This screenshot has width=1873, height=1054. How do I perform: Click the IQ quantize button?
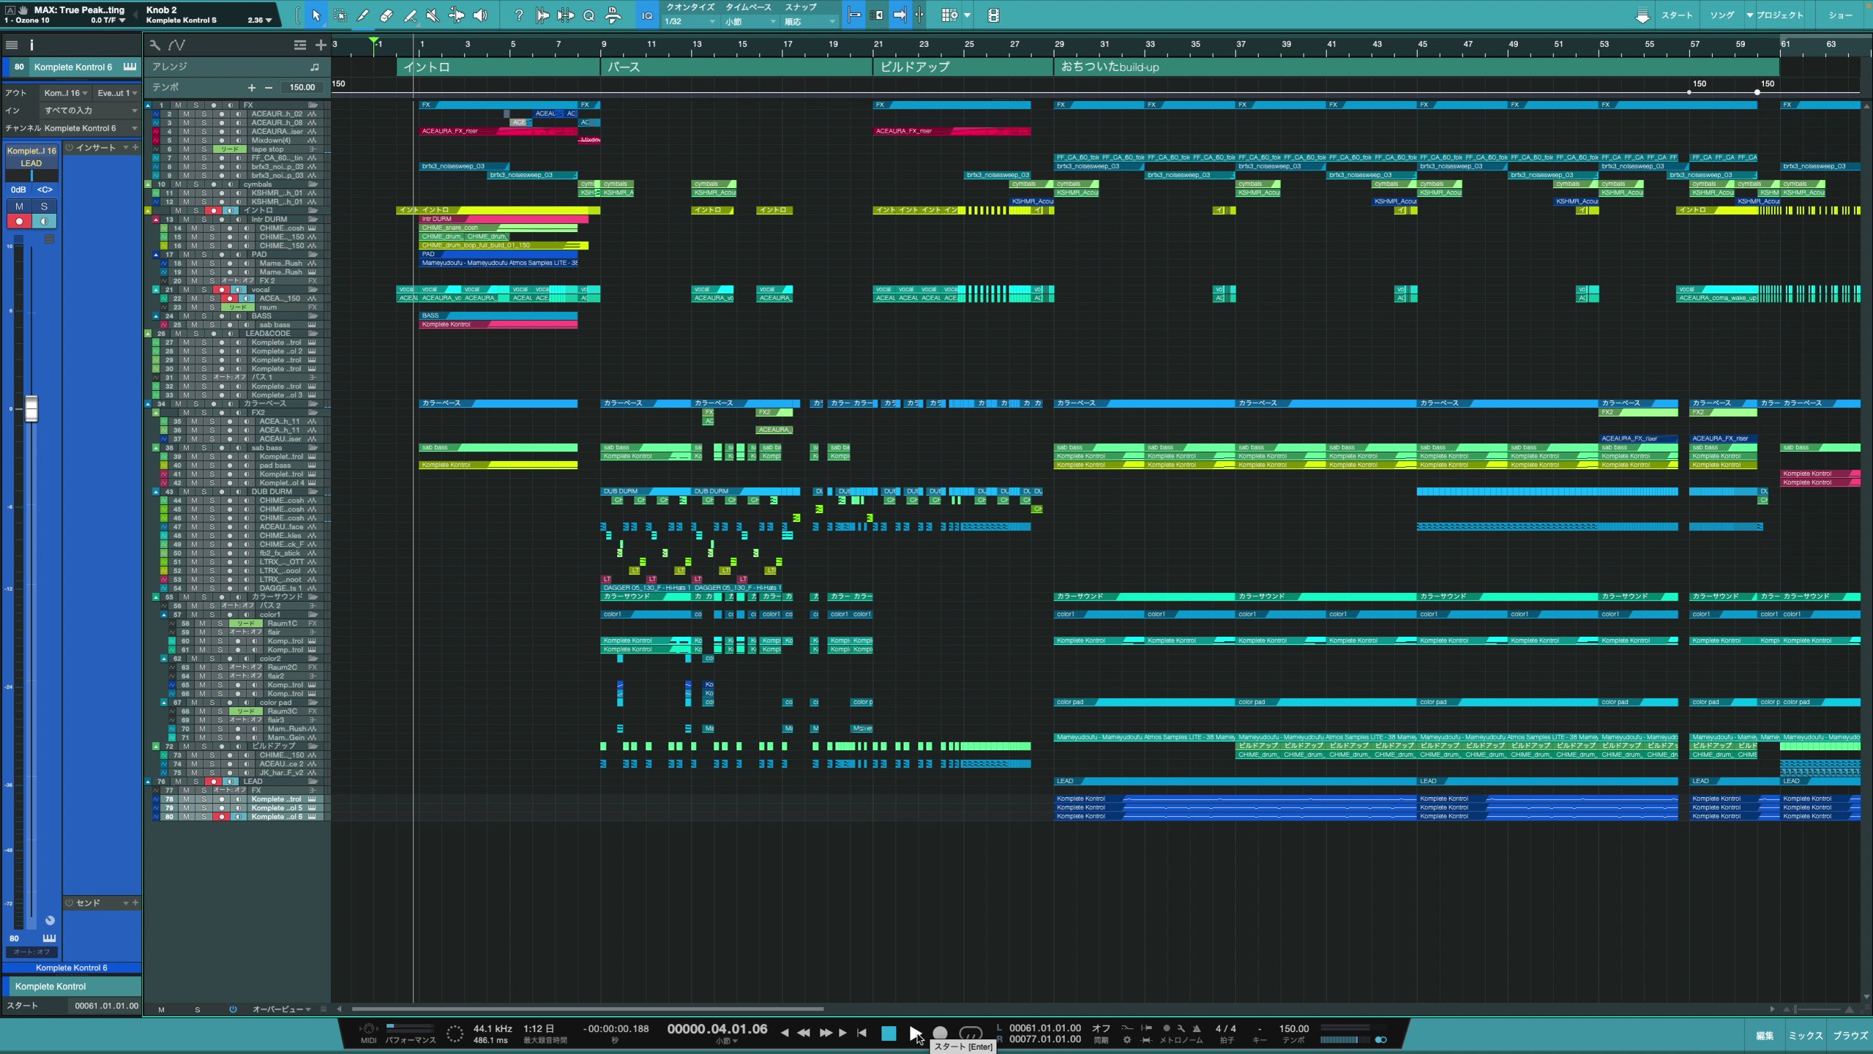647,15
